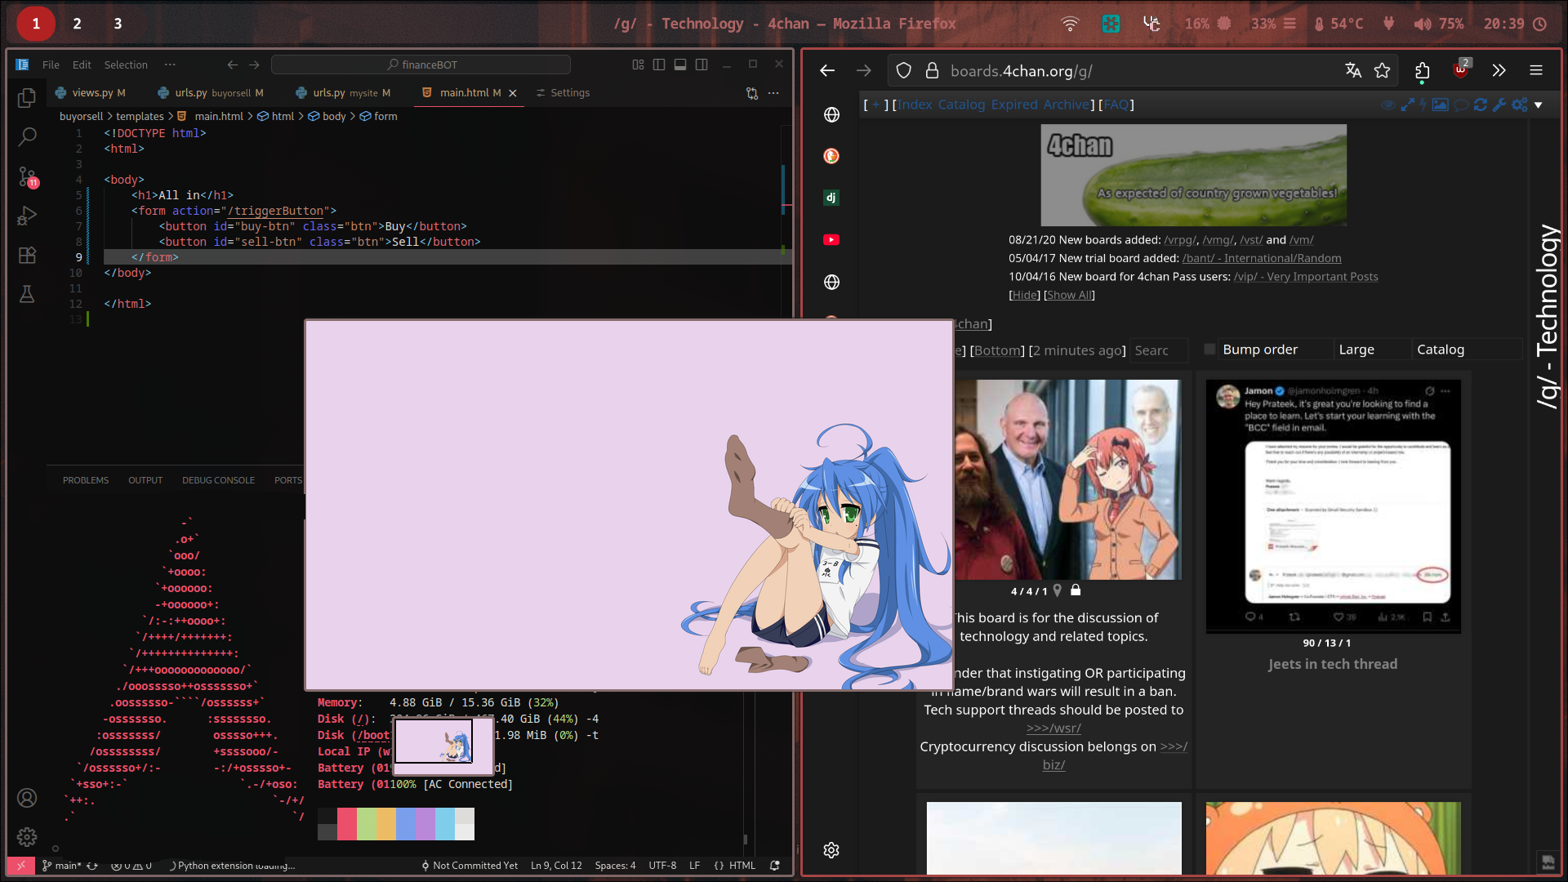Click the uBlock Origin icon in Firefox

click(1461, 69)
